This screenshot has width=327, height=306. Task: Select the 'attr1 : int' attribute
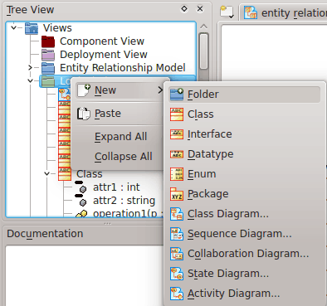tap(116, 187)
